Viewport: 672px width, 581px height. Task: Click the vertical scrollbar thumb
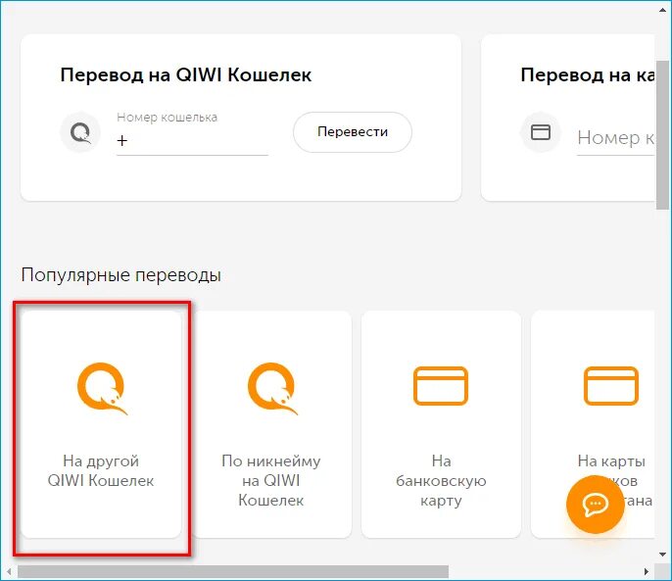(x=663, y=134)
